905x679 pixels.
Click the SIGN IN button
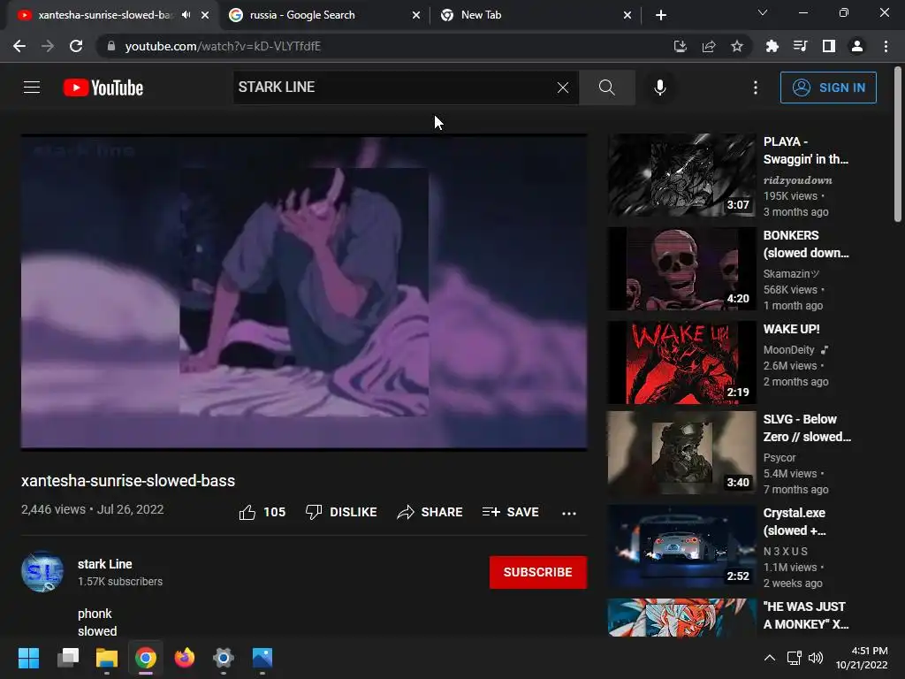[x=827, y=88]
